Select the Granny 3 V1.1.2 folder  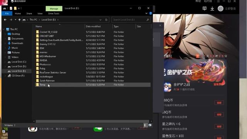click(x=47, y=44)
